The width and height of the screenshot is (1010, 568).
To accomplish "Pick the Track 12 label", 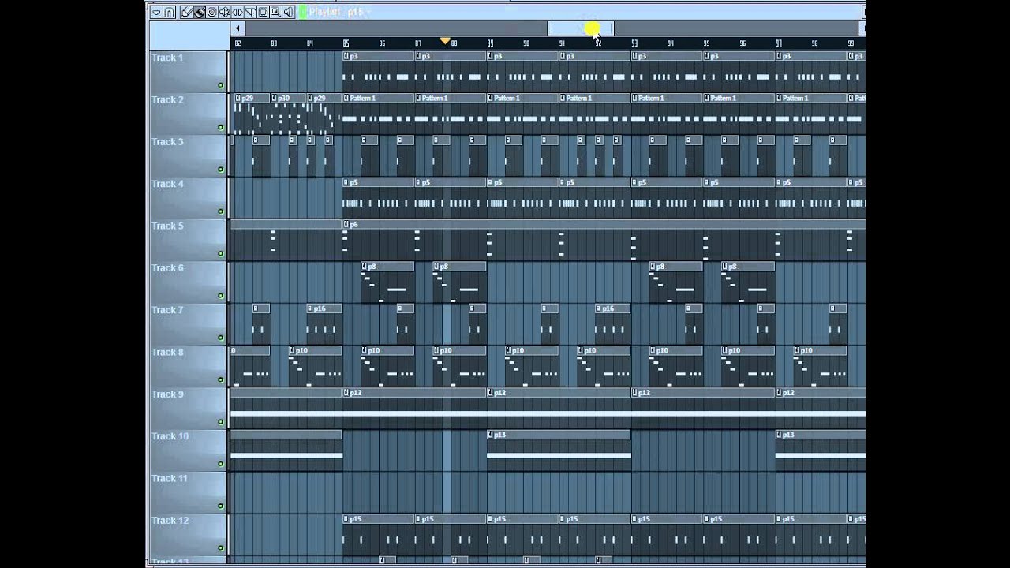I will click(x=170, y=521).
